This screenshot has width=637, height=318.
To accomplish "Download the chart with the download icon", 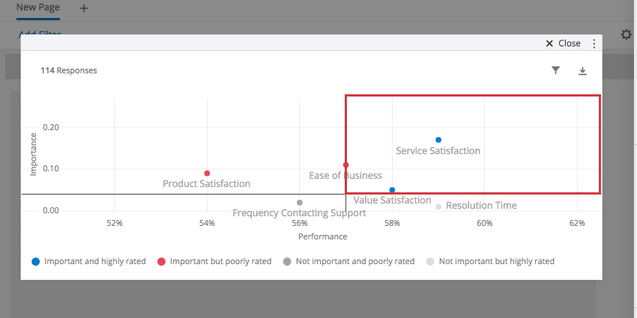I will point(582,71).
